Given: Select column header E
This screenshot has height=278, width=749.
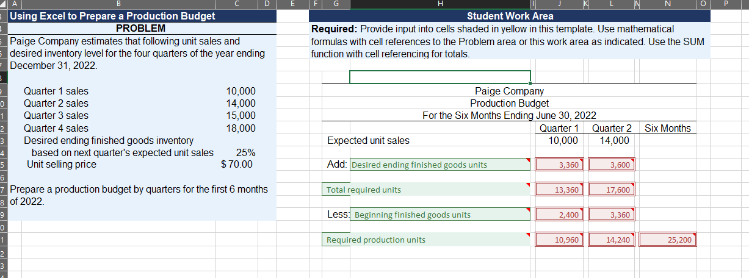Looking at the screenshot, I should click(292, 4).
